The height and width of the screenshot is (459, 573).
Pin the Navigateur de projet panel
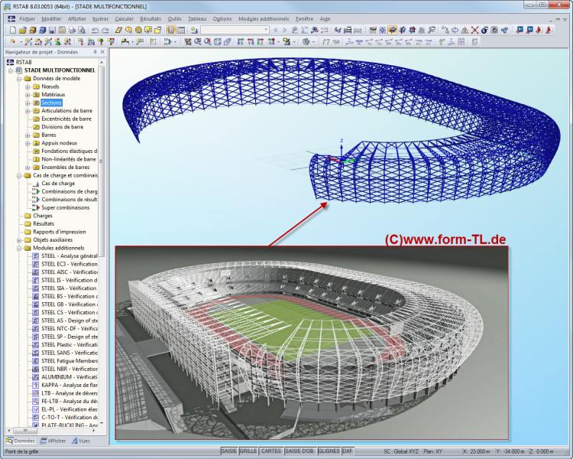click(95, 52)
